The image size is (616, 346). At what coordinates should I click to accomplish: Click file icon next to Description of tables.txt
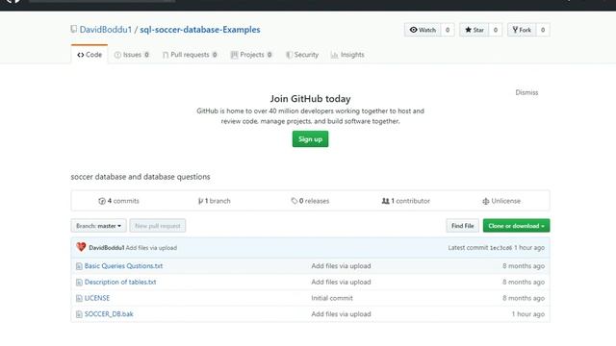coord(79,283)
